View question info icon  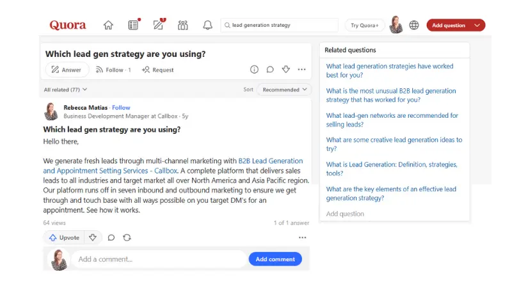254,69
